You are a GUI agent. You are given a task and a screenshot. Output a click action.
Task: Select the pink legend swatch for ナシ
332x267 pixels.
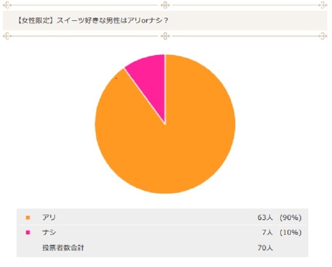click(28, 233)
